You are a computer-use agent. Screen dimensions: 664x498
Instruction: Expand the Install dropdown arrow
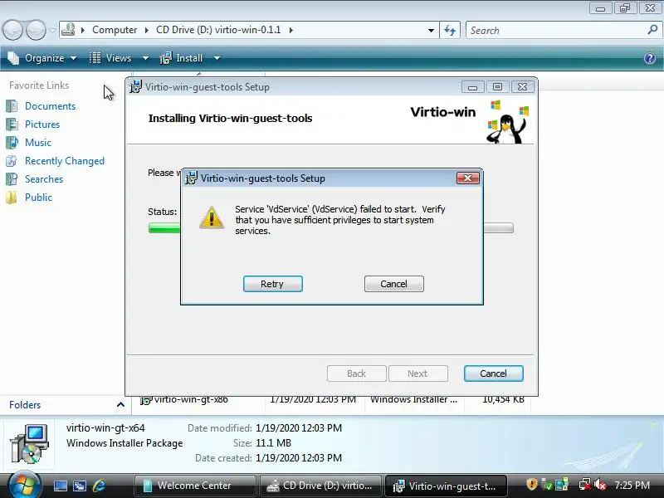(217, 58)
